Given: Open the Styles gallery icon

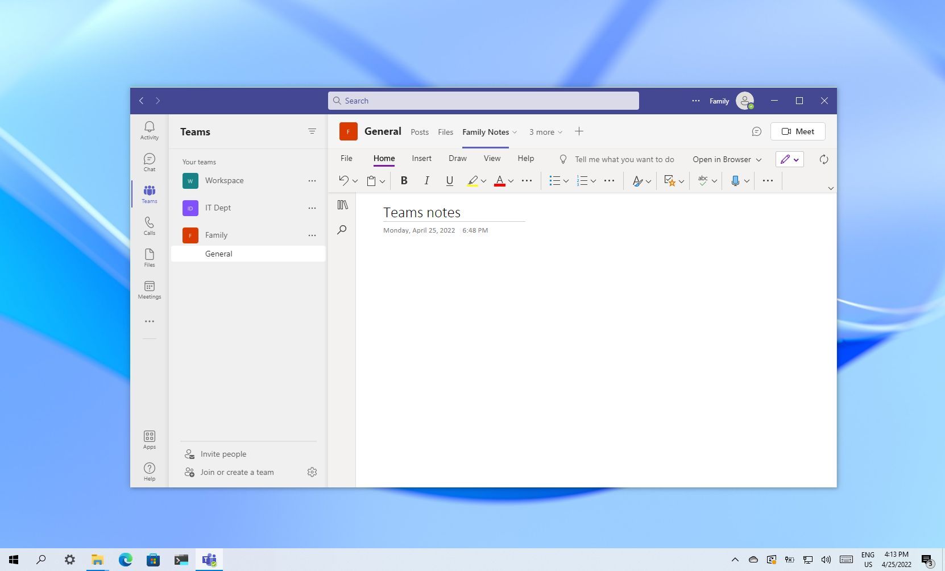Looking at the screenshot, I should [637, 180].
